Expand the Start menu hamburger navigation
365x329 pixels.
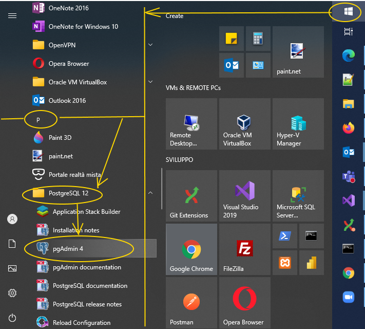click(x=12, y=15)
